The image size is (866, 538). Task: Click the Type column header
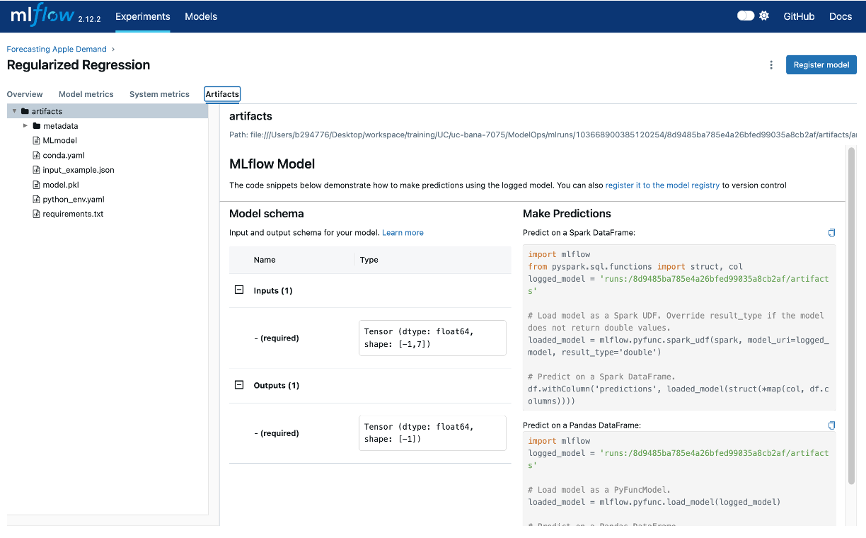tap(369, 260)
